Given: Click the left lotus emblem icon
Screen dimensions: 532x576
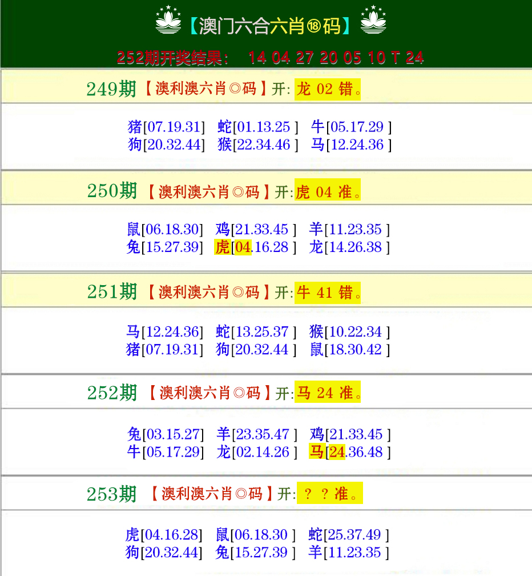Looking at the screenshot, I should [x=168, y=20].
